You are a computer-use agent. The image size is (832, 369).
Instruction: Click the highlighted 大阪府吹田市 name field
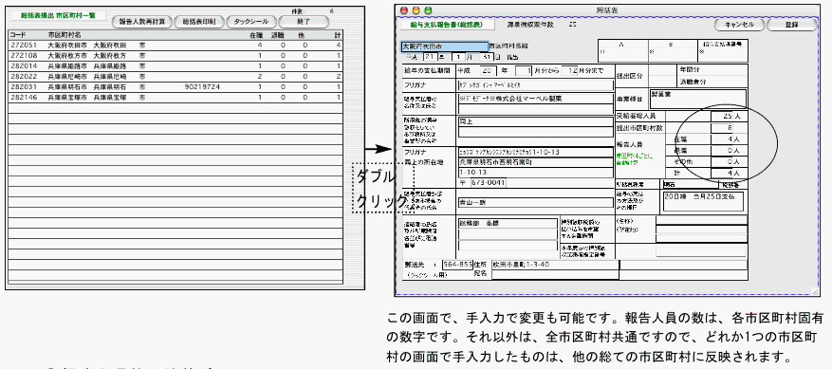445,46
